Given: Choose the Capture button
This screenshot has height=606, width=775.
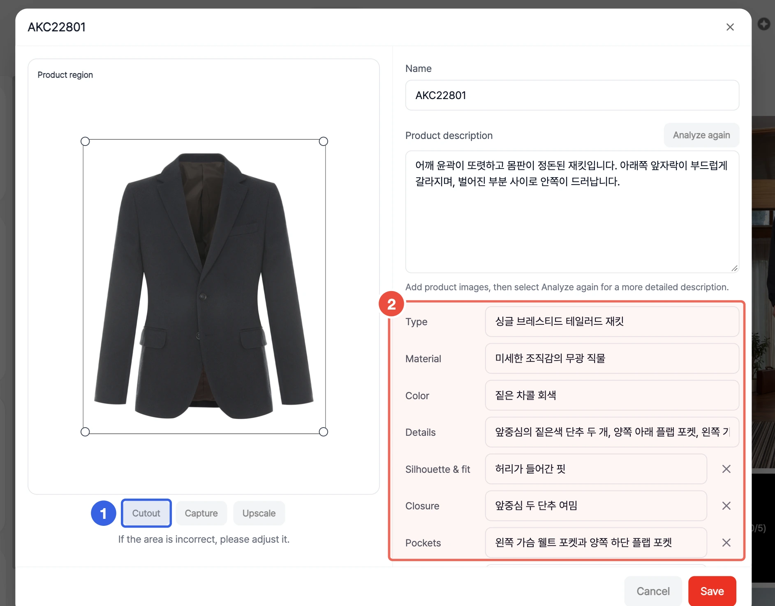Looking at the screenshot, I should coord(201,513).
